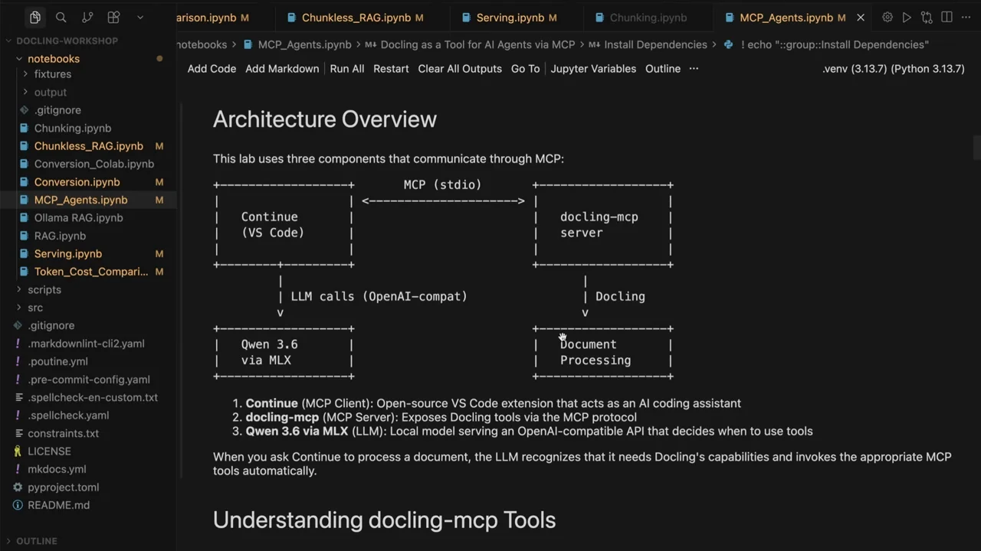981x551 pixels.
Task: Open notebook settings gear icon
Action: tap(887, 17)
